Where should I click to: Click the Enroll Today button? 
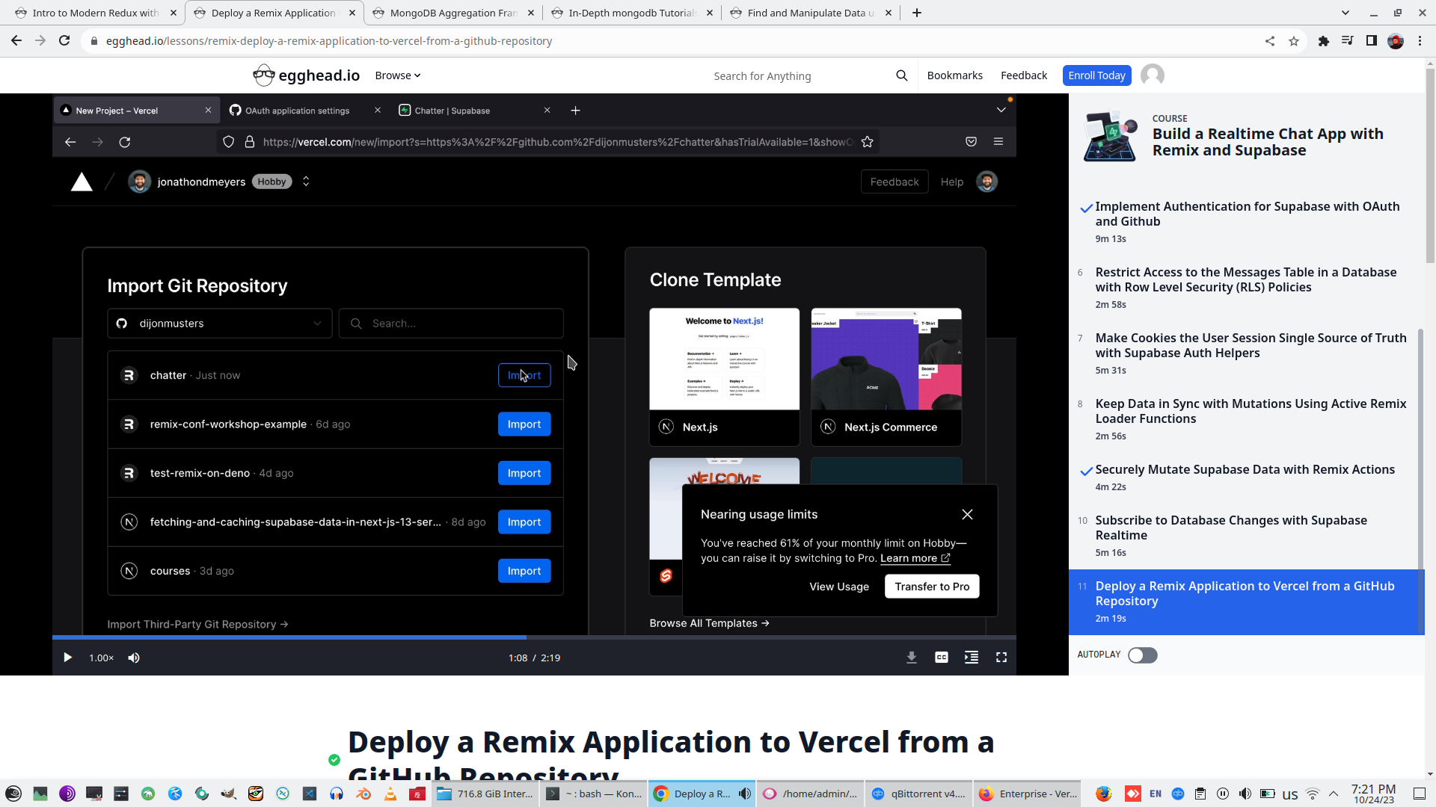click(x=1096, y=75)
